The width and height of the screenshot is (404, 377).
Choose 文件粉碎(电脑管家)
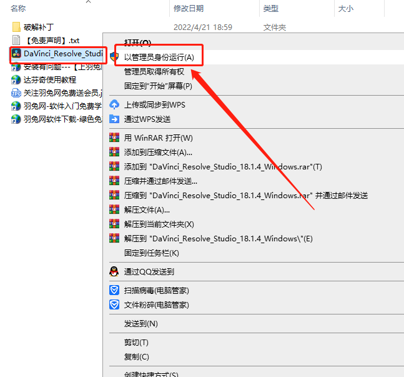[156, 305]
